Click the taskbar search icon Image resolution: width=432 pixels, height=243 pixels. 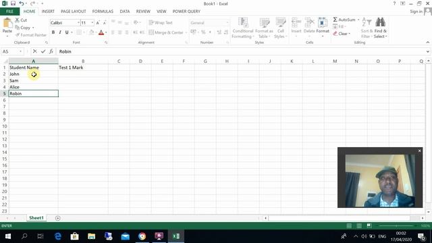(x=24, y=236)
